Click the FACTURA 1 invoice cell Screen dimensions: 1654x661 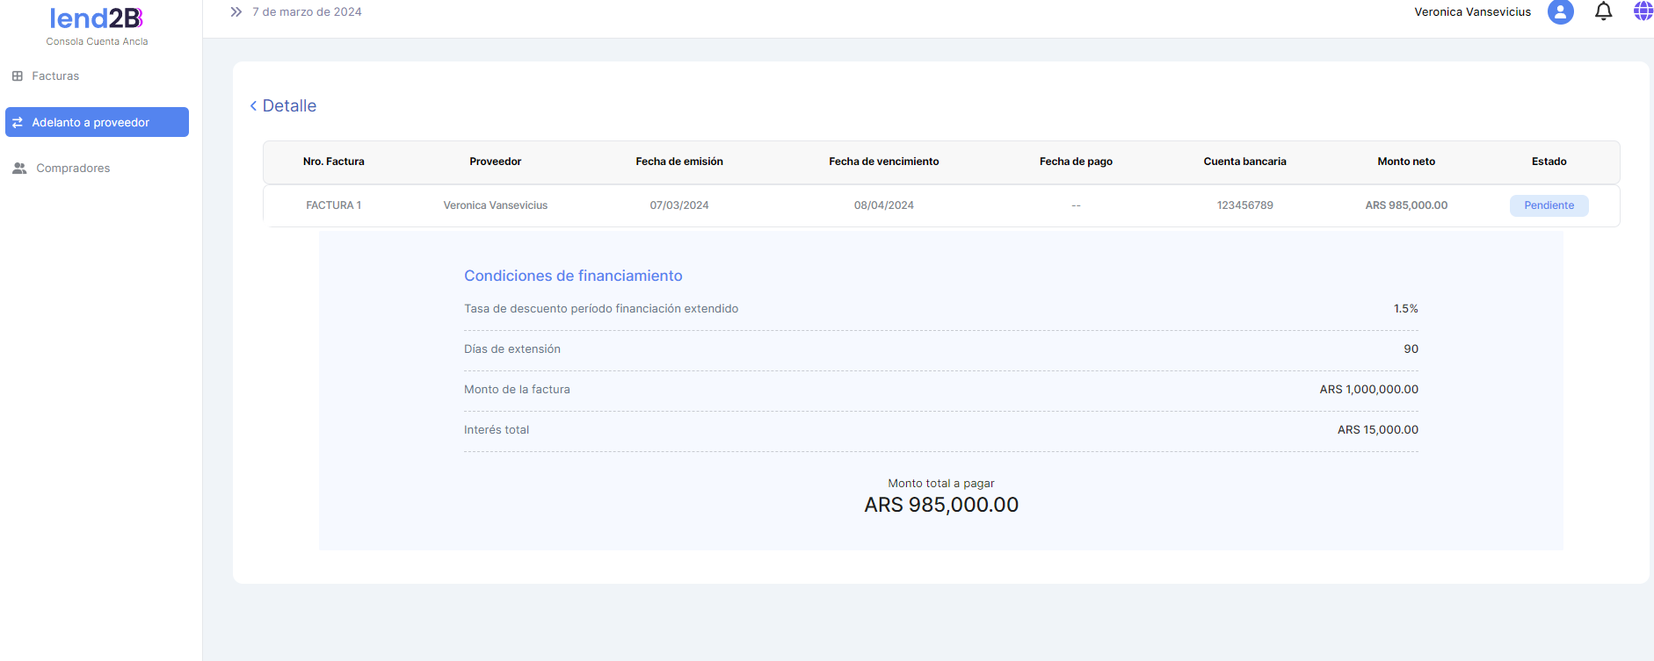333,205
